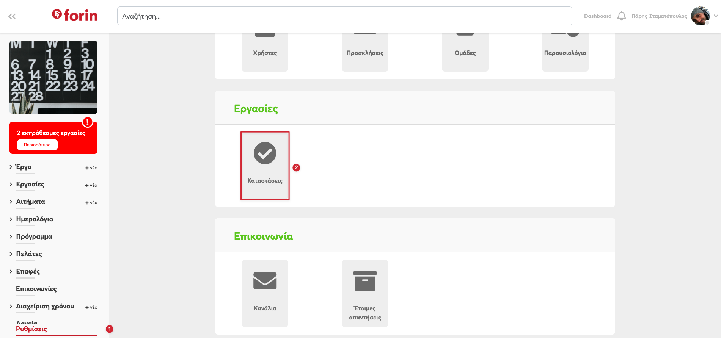The image size is (721, 338).
Task: Click the Dashboard link
Action: [x=597, y=16]
